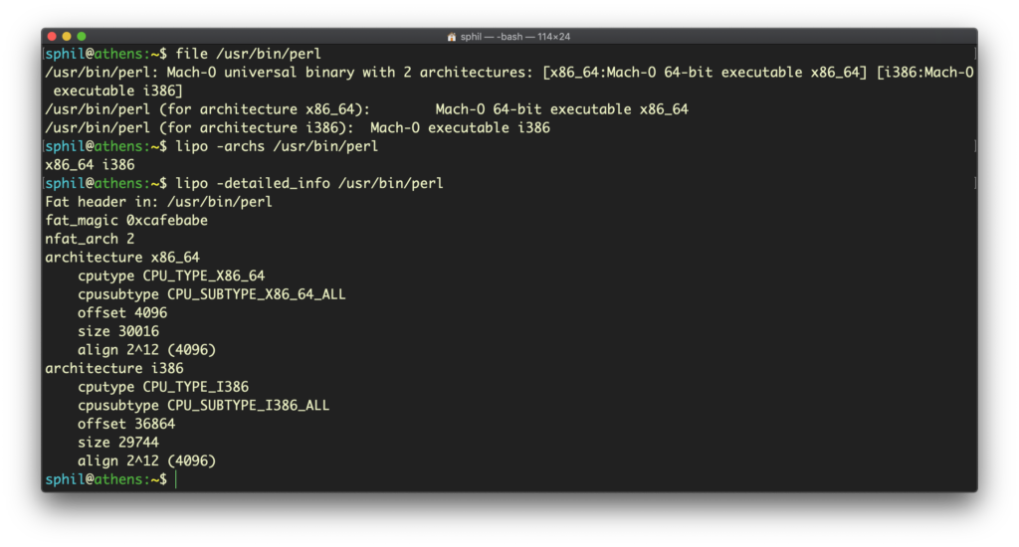This screenshot has width=1019, height=547.
Task: Click 'cputype CPU_TYPE_X86_64' text
Action: 171,275
